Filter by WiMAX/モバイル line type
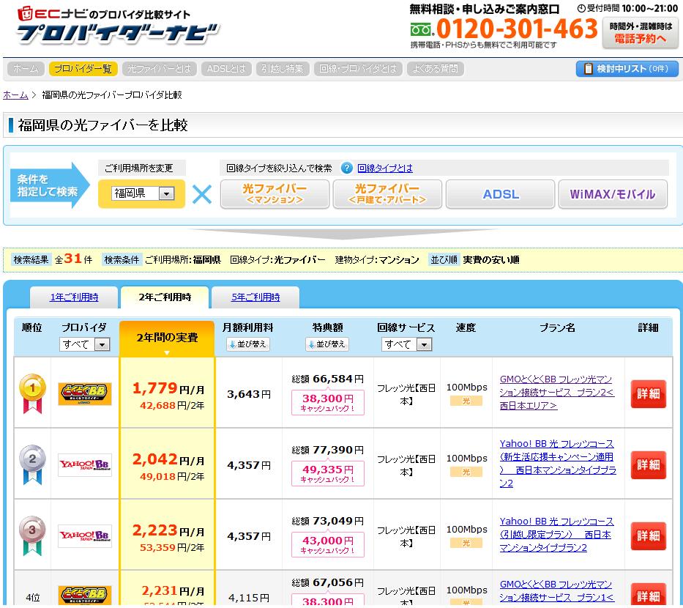683x608 pixels. click(613, 194)
